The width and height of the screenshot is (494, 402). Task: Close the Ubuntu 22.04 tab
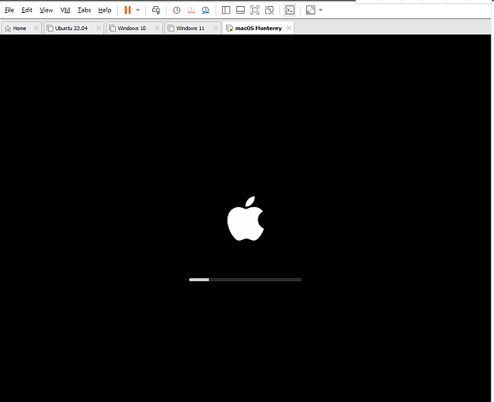99,28
